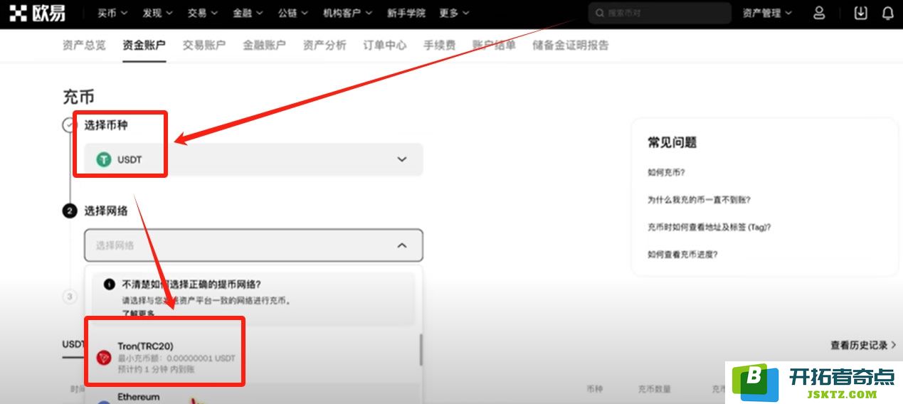Screen dimensions: 903x404
Task: Open the notifications bell icon
Action: (x=888, y=13)
